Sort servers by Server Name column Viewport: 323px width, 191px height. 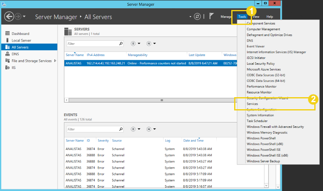75,55
